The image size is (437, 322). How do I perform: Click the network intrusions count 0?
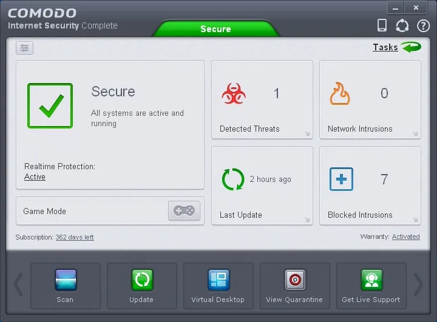(384, 93)
